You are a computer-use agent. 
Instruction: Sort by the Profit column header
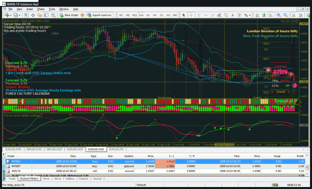[293, 156]
